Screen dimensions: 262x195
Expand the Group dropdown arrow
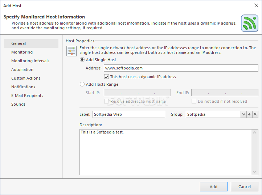[x=243, y=114]
